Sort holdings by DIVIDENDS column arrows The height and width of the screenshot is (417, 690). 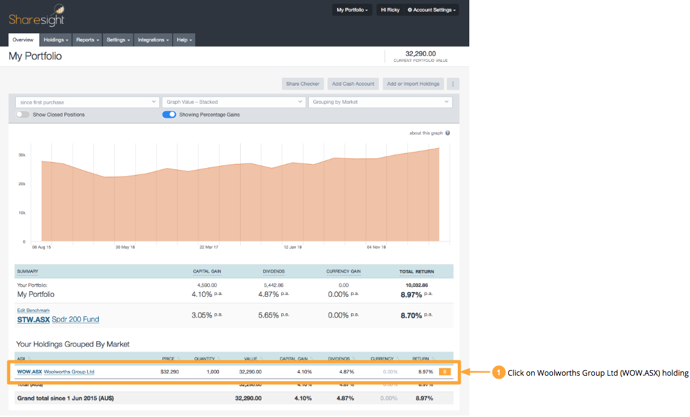tap(353, 359)
